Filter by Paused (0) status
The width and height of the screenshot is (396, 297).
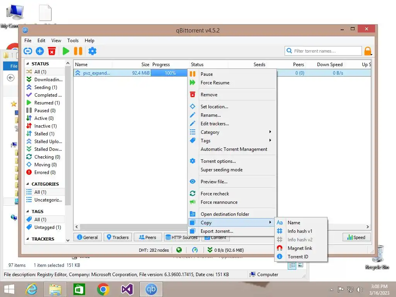[x=45, y=110]
